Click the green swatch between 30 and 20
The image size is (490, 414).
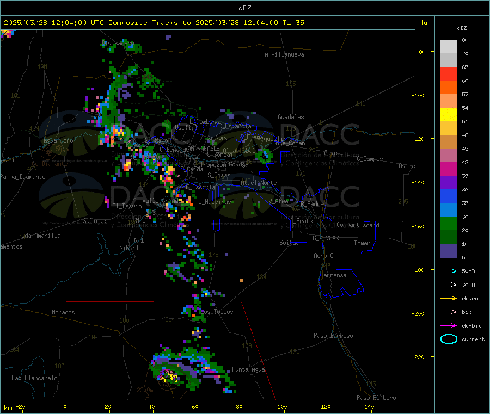[449, 223]
